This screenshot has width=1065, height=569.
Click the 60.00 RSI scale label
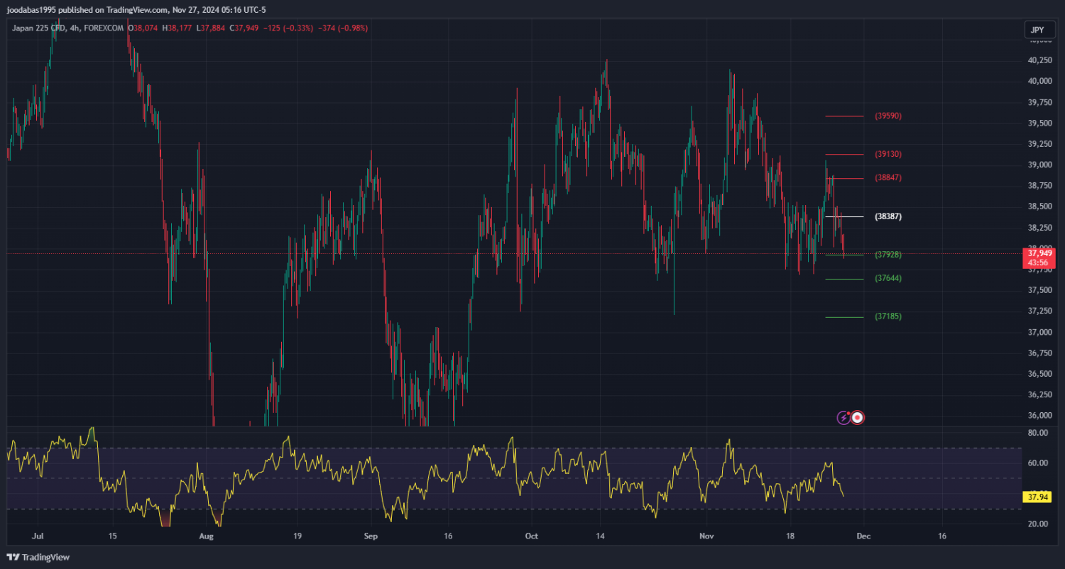point(1037,463)
